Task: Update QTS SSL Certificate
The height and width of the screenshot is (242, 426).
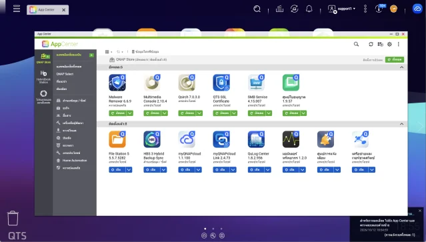Action: (x=222, y=113)
